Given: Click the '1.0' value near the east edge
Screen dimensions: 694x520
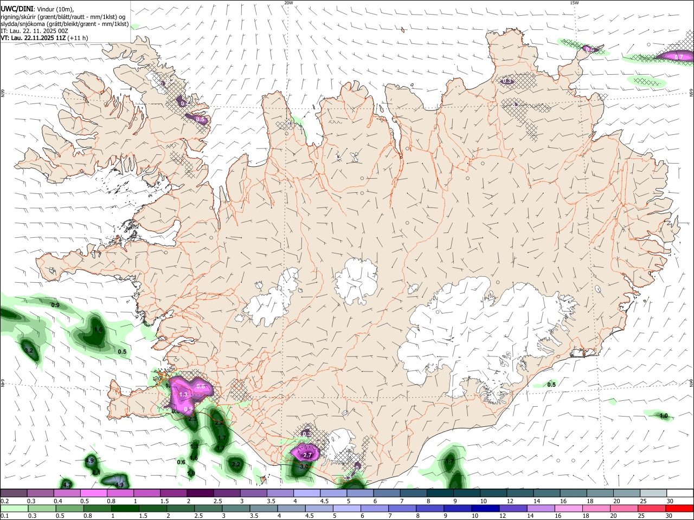Looking at the screenshot, I should click(x=664, y=416).
